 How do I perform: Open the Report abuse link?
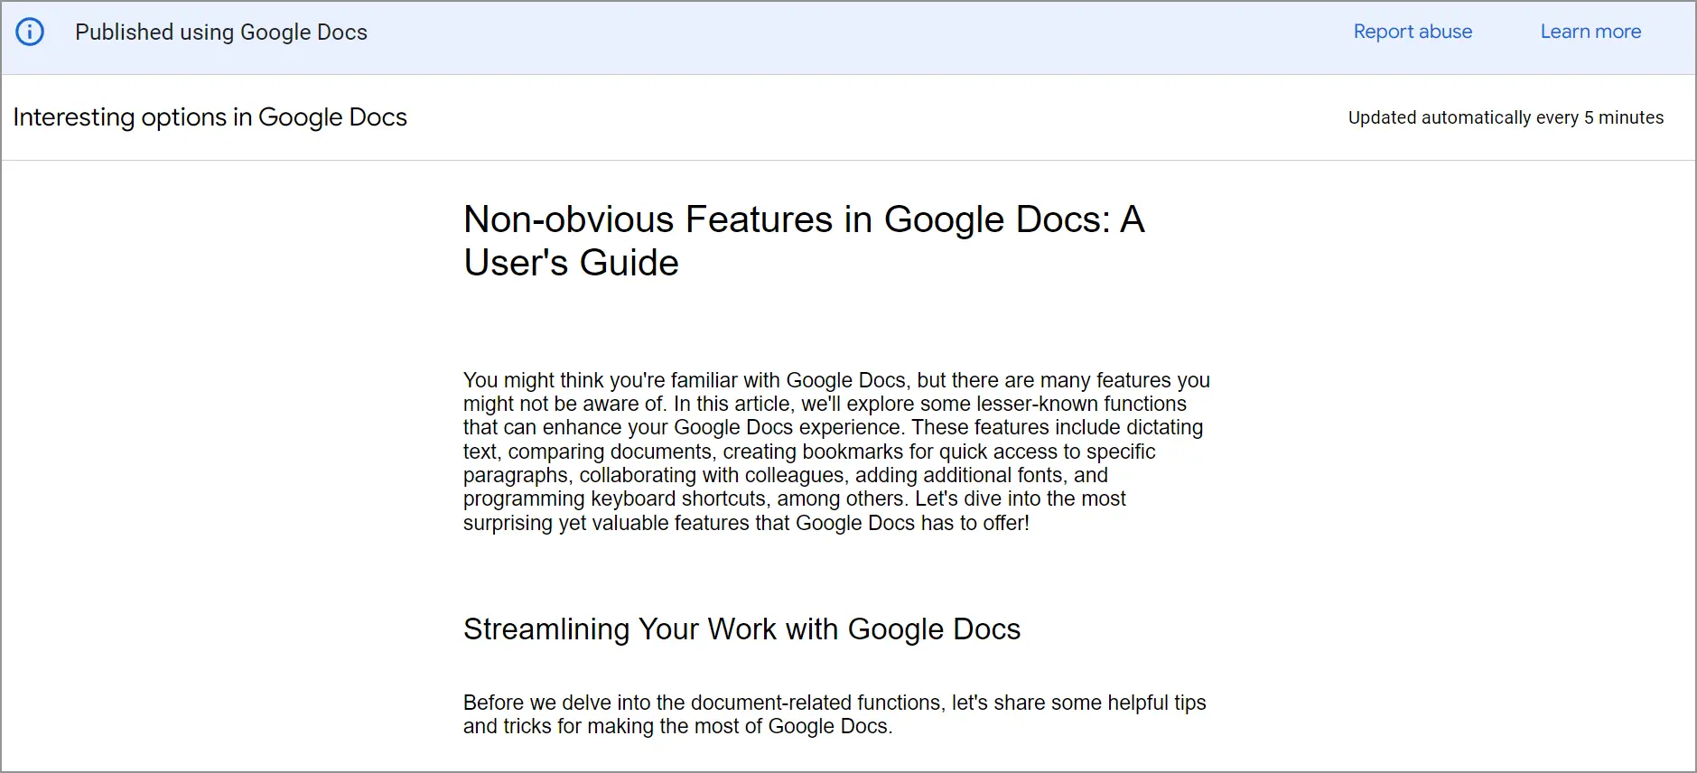(1413, 32)
